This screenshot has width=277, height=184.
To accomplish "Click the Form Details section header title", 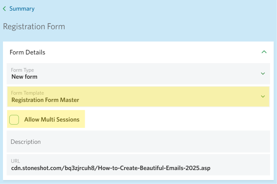I will pyautogui.click(x=28, y=52).
